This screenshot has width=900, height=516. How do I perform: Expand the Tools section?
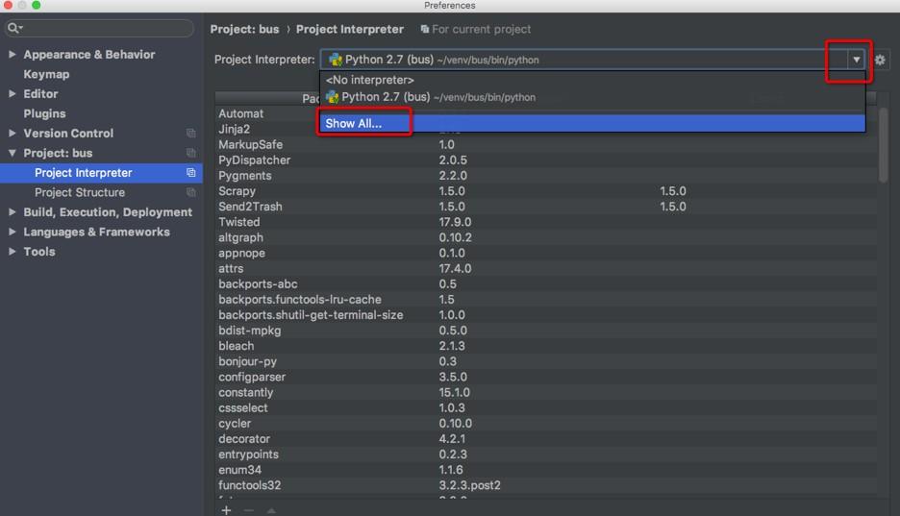point(12,252)
